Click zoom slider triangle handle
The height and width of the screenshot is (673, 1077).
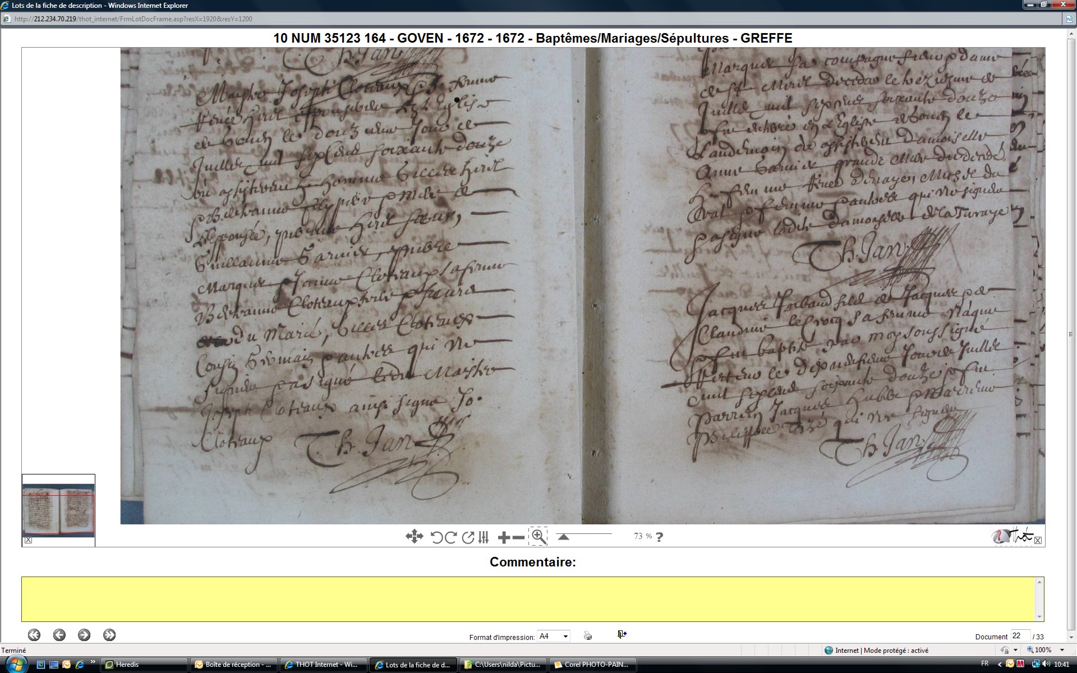coord(563,537)
